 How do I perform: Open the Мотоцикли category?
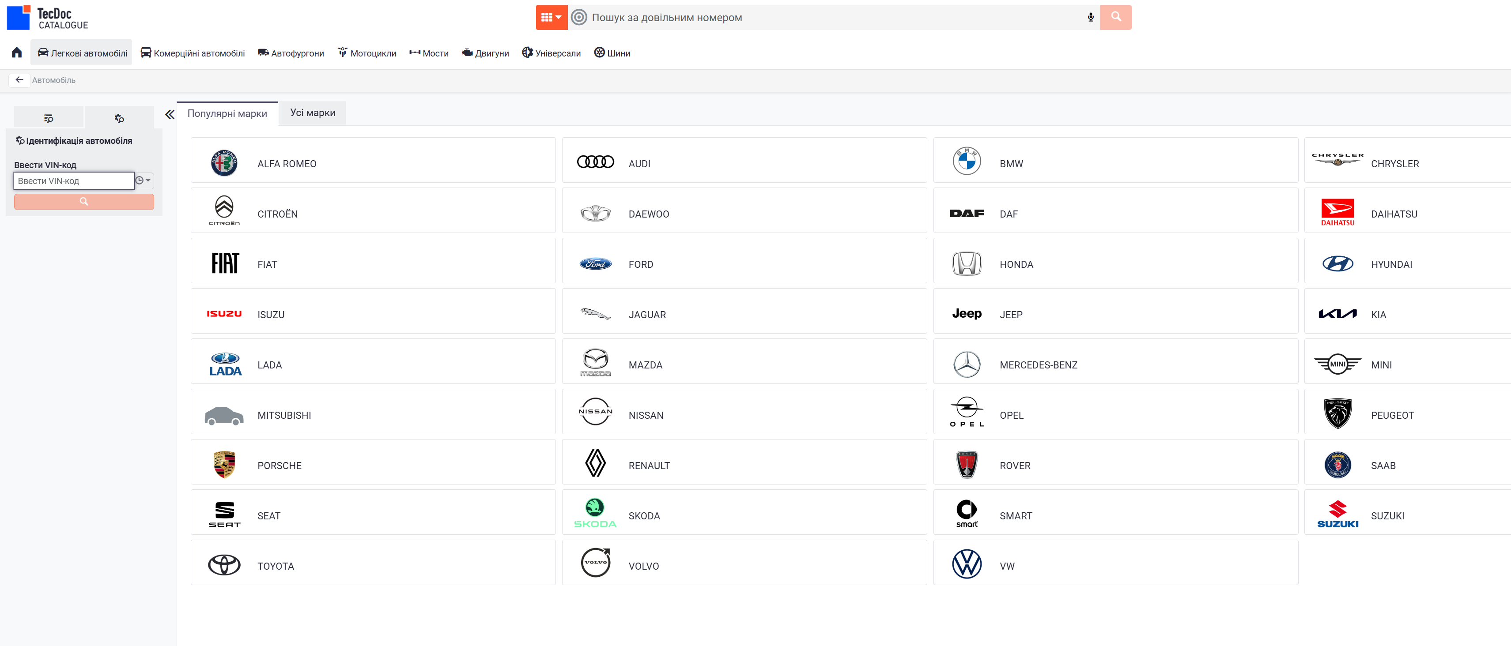click(x=367, y=53)
